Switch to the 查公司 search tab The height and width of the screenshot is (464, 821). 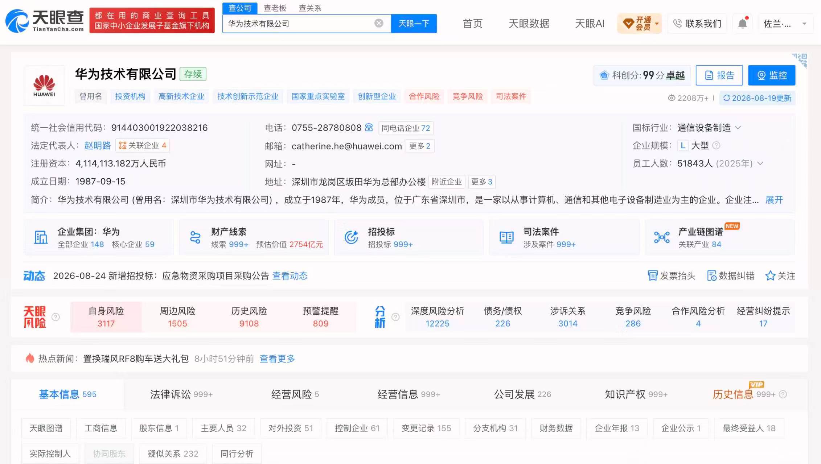240,8
